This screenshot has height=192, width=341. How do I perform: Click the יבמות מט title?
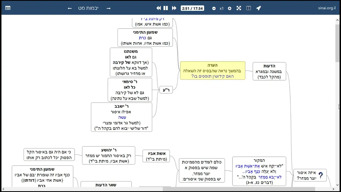point(88,8)
